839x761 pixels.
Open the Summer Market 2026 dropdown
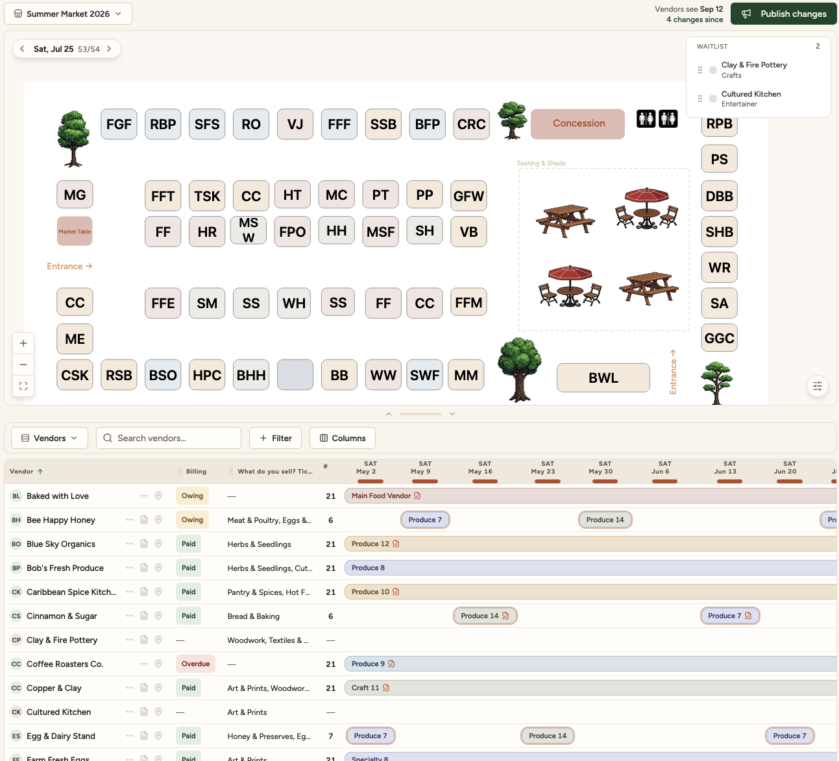tap(68, 14)
